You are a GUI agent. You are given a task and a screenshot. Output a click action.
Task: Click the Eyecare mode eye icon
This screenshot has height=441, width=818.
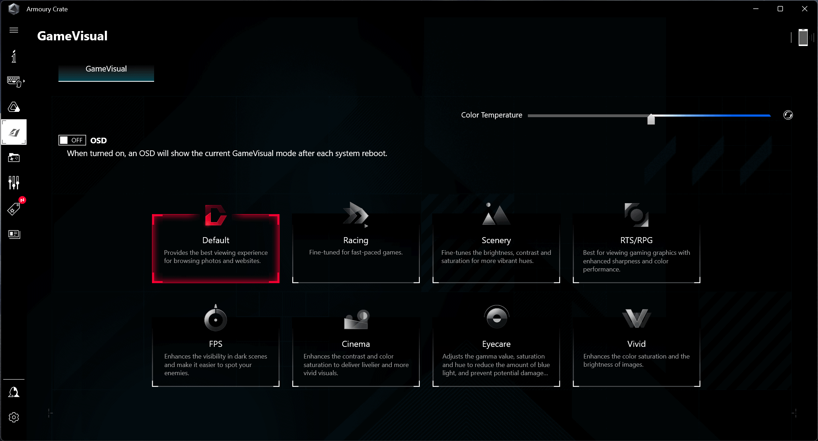[496, 317]
